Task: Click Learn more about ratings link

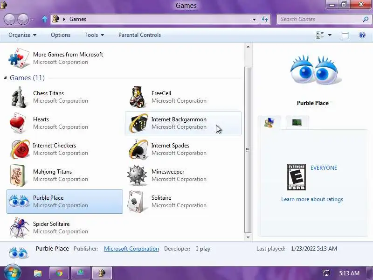Action: coord(312,199)
